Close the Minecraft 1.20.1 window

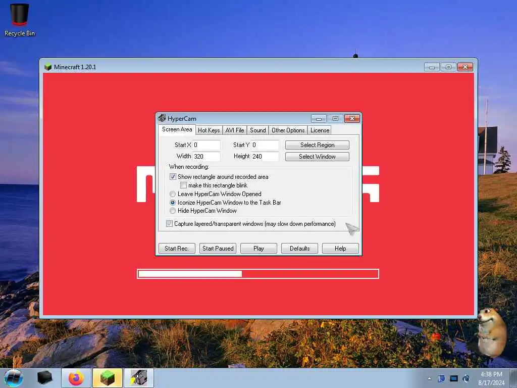tap(465, 67)
